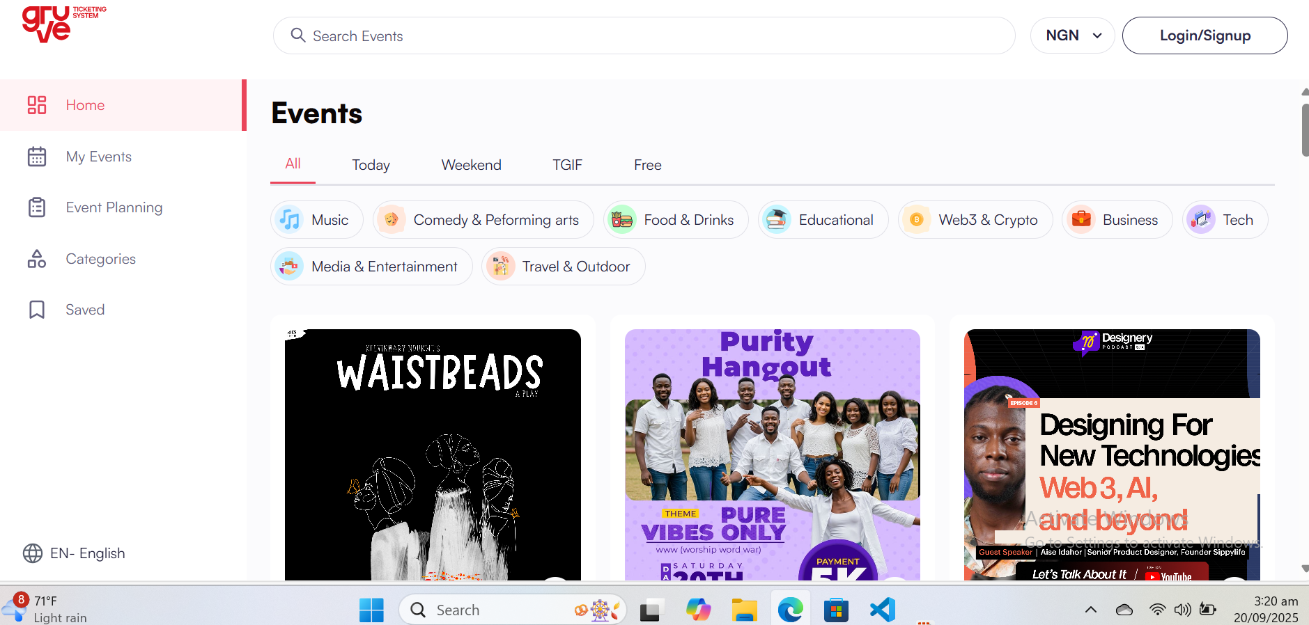Click the page vertical scrollbar thumb
The image size is (1309, 625).
[x=1305, y=130]
